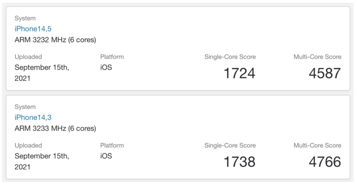The width and height of the screenshot is (357, 185).
Task: Click Multi-Core Score heading in second card
Action: point(317,146)
